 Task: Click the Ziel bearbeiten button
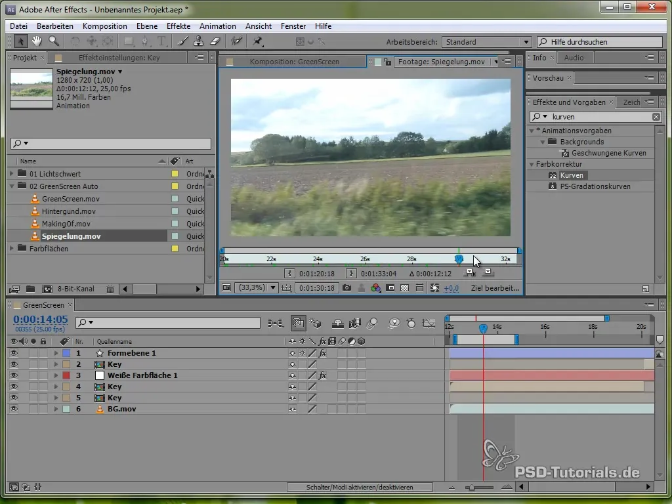pos(495,288)
